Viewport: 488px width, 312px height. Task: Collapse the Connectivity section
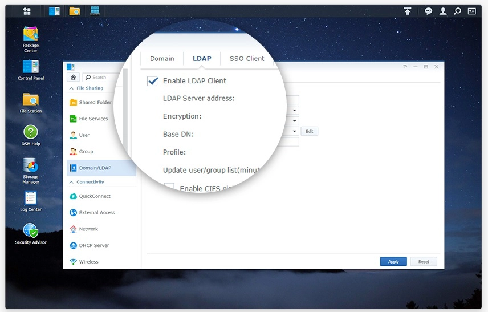point(71,182)
